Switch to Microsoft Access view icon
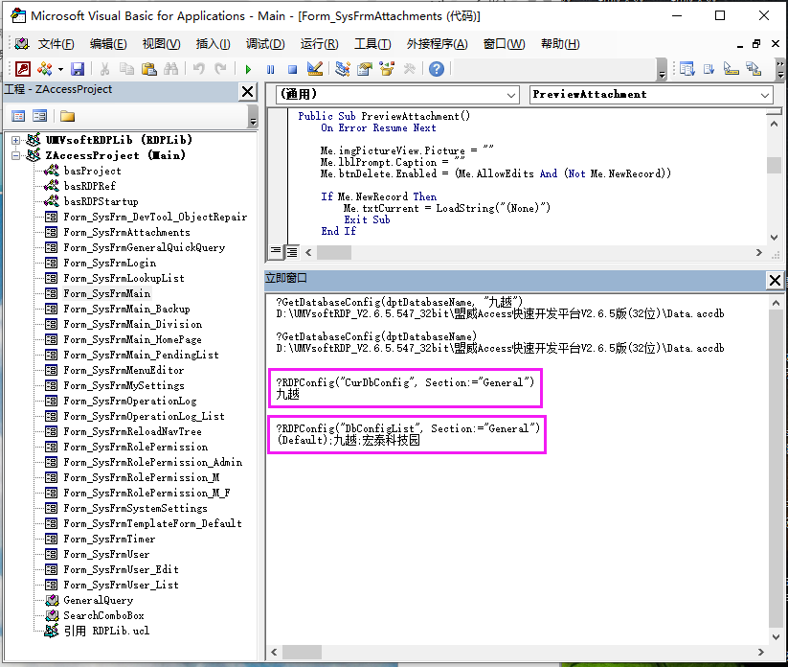This screenshot has width=788, height=667. pos(23,69)
